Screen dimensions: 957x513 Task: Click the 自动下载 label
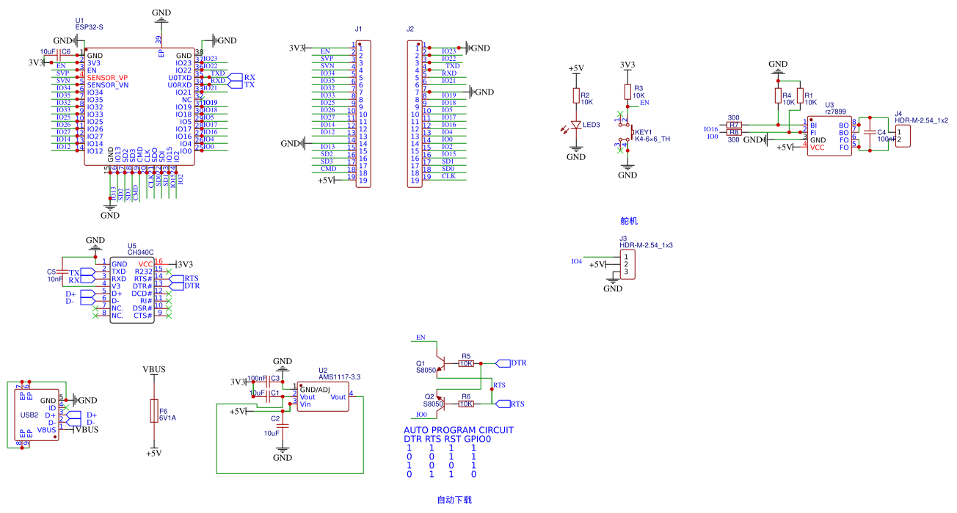click(x=454, y=500)
